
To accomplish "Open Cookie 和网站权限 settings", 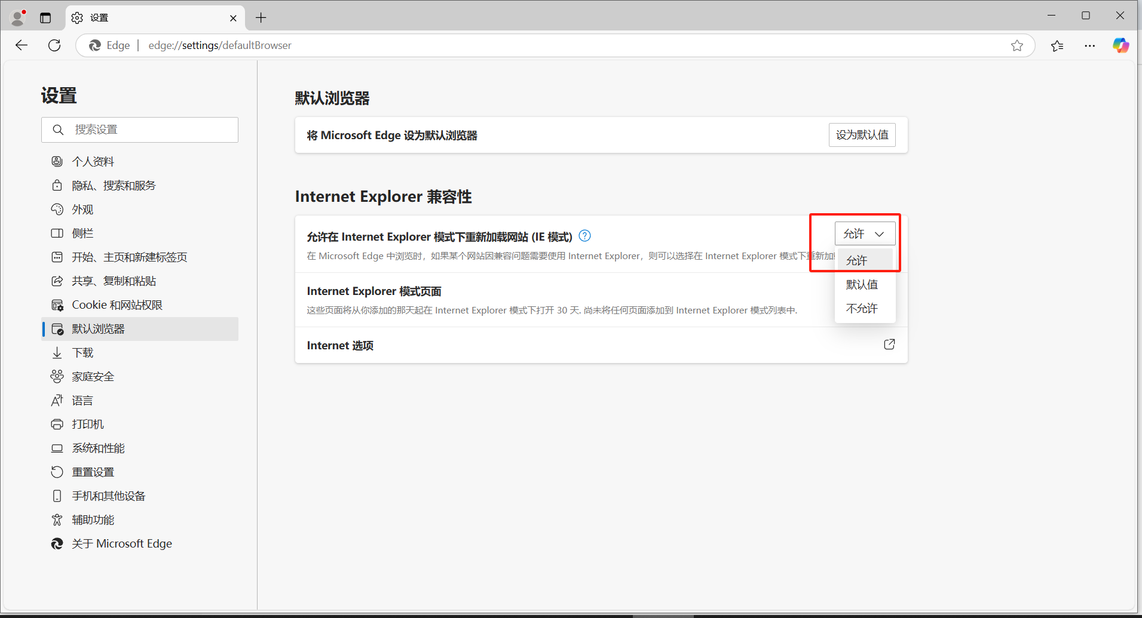I will tap(140, 305).
